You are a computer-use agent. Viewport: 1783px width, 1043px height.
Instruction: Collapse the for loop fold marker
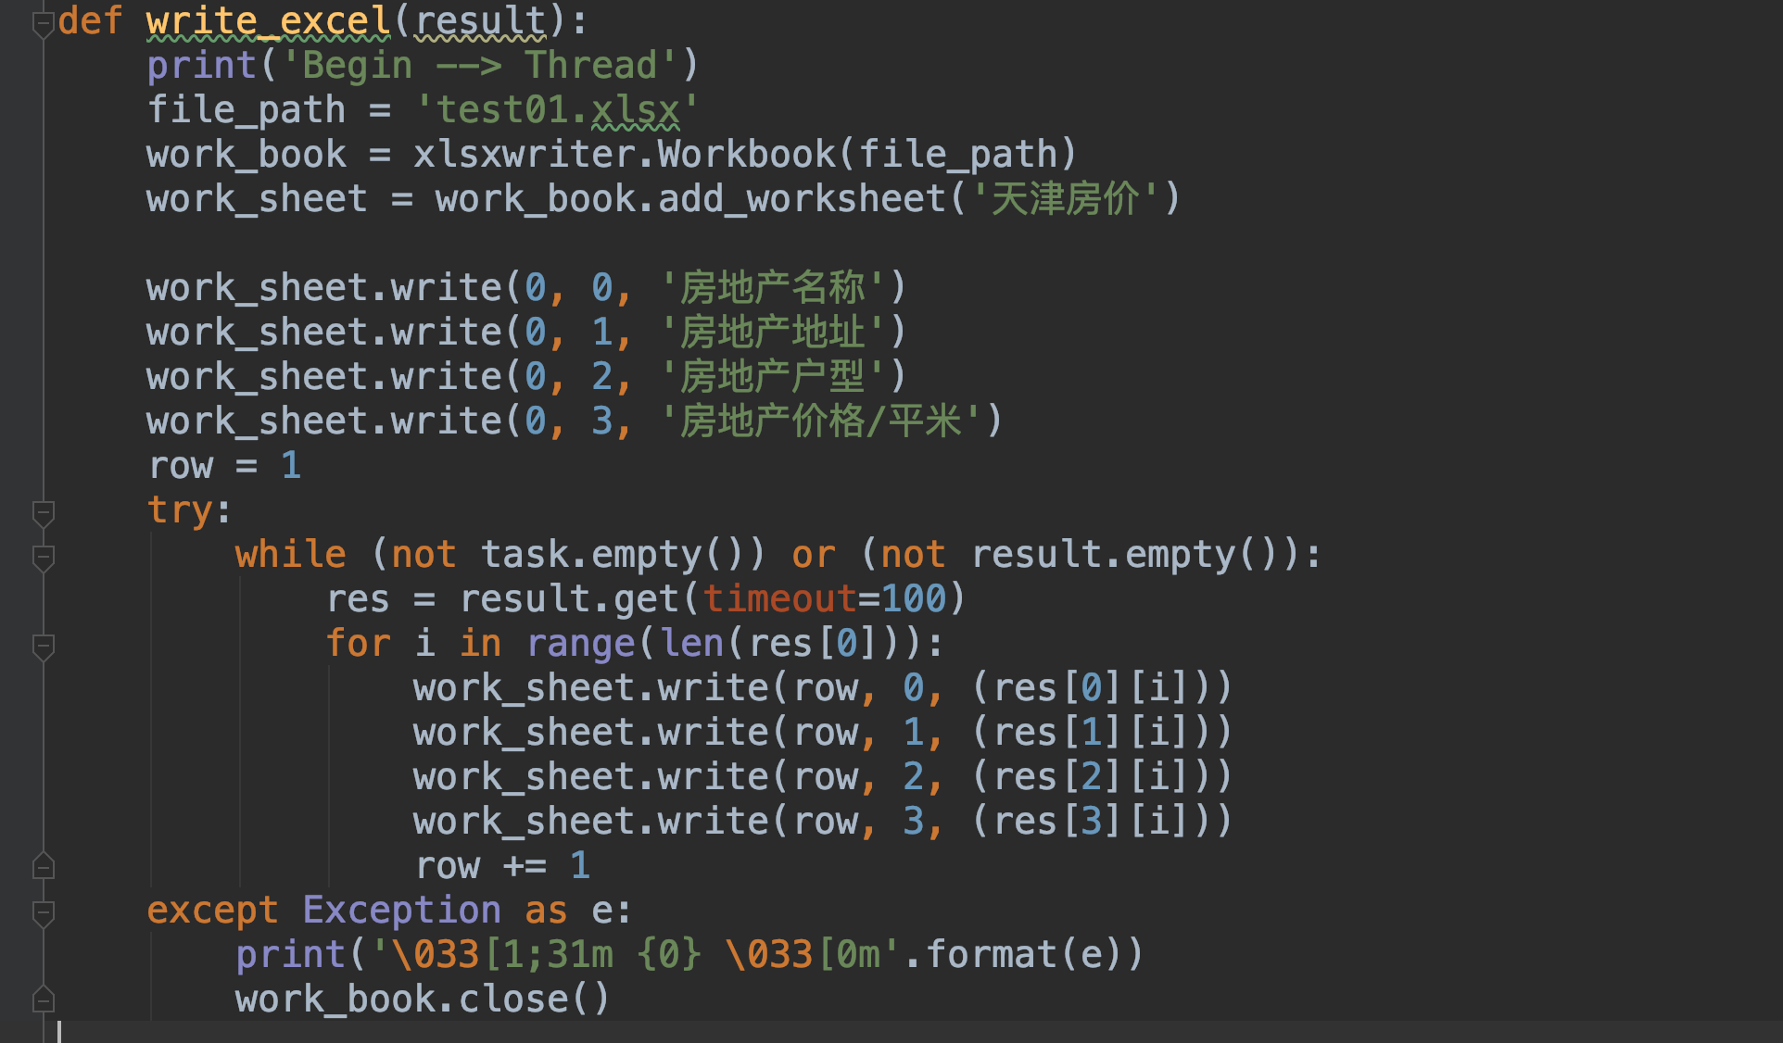click(43, 647)
